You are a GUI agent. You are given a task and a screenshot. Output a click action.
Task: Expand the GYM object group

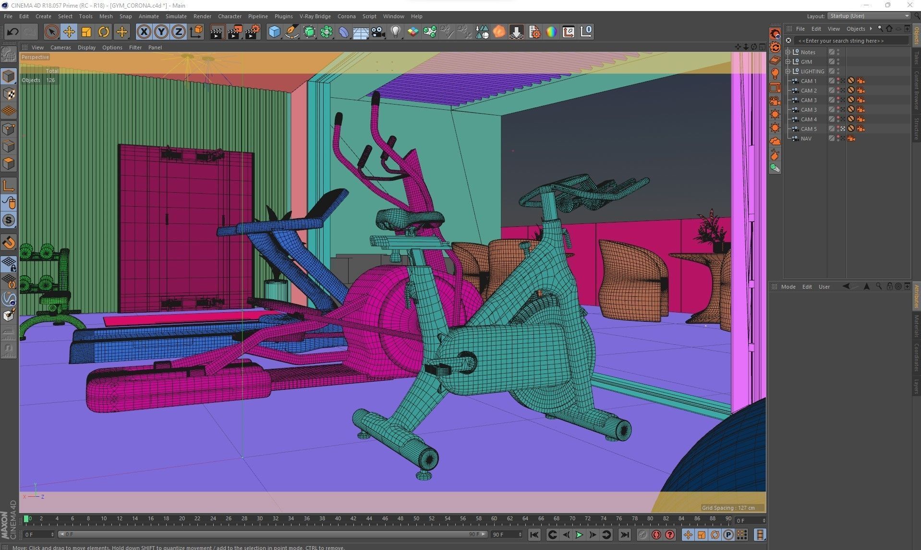[788, 62]
